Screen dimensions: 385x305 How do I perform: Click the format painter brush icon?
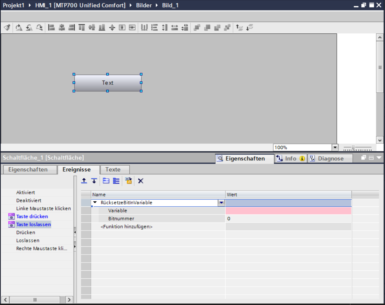coord(7,28)
